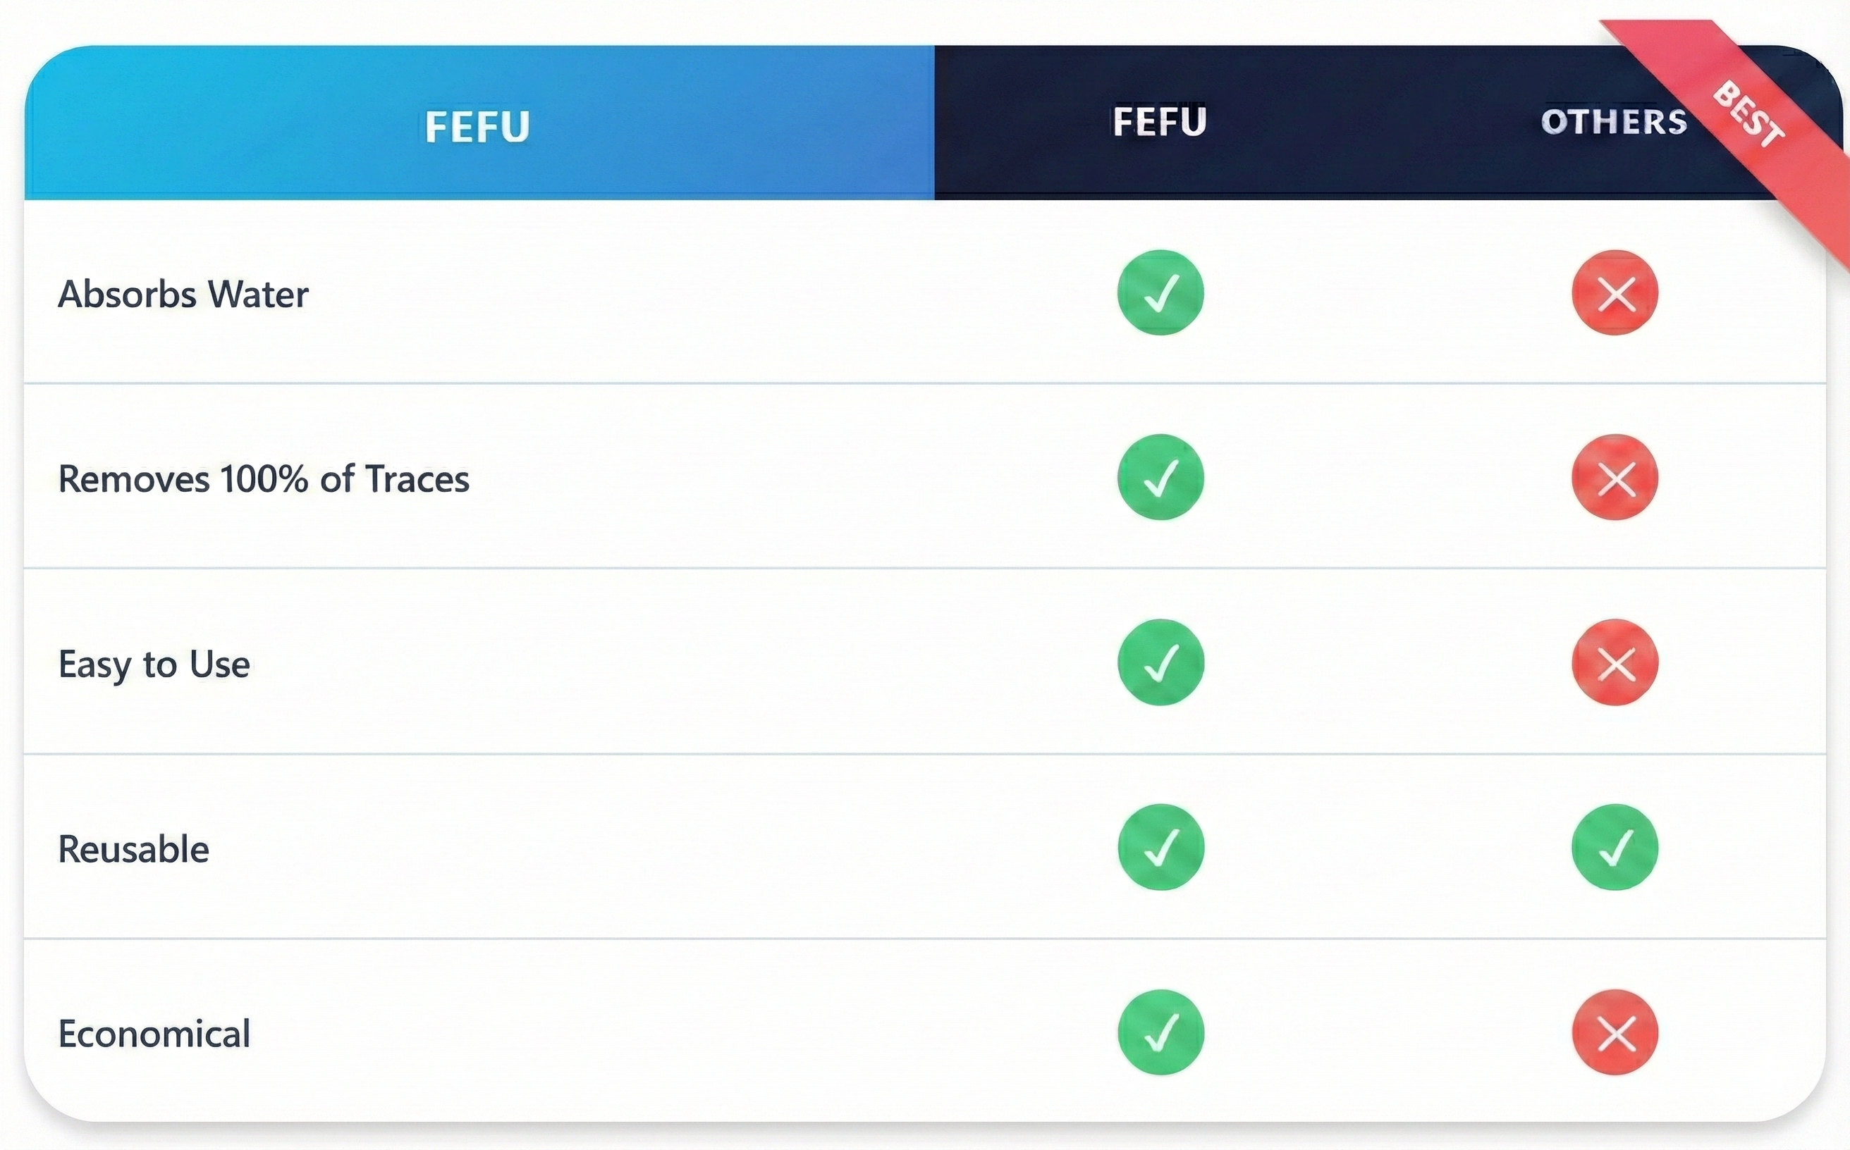Click Others red X in Easy to Use row
The image size is (1850, 1150).
(1615, 662)
